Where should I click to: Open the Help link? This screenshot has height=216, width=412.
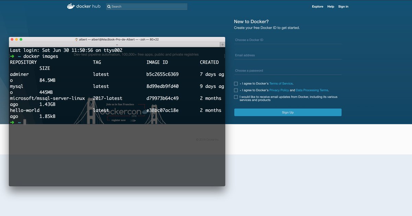pos(331,7)
